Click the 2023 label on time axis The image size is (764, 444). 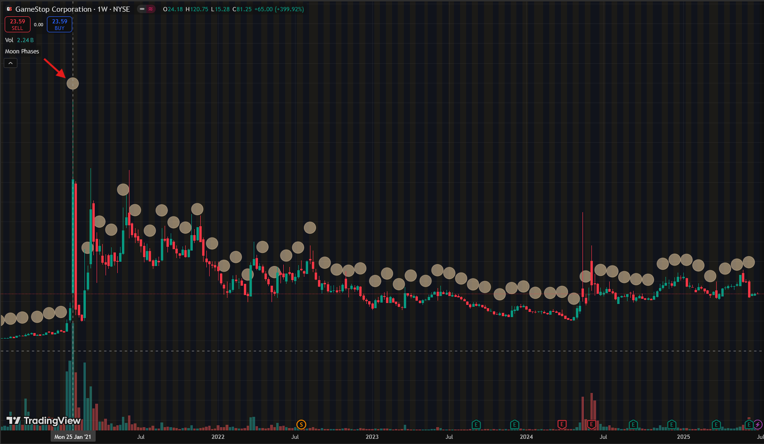pyautogui.click(x=372, y=437)
